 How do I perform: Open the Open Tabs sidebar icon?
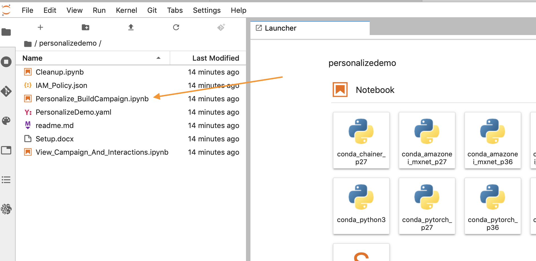[x=6, y=150]
